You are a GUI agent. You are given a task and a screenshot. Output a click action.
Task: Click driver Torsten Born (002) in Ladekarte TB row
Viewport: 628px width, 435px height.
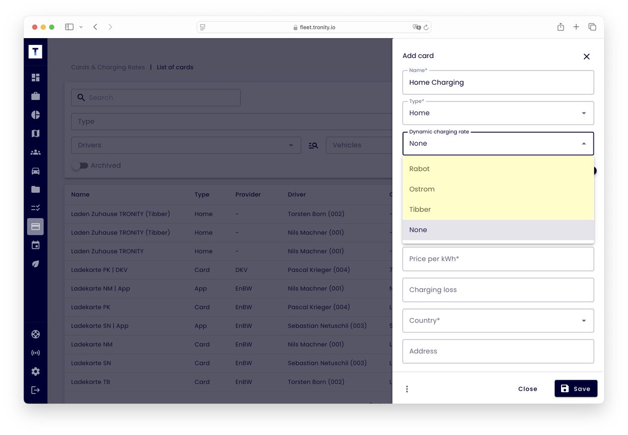point(316,382)
